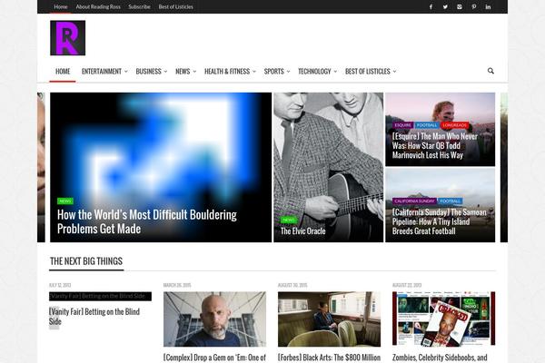This screenshot has height=363, width=545.
Task: Click broken Vanity Fair image placeholder
Action: 100,297
